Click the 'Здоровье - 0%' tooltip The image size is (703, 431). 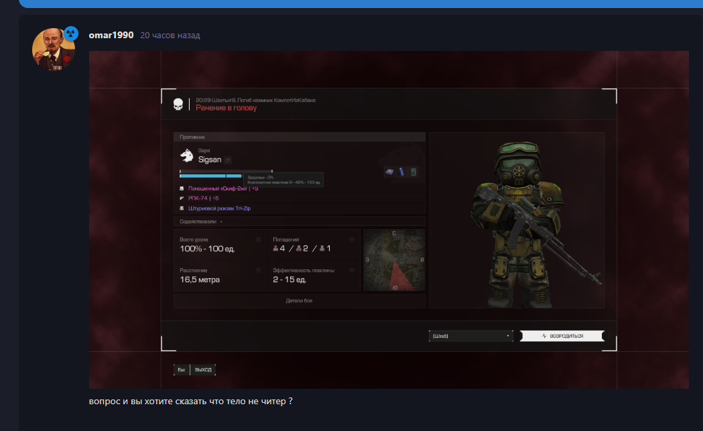pos(283,180)
